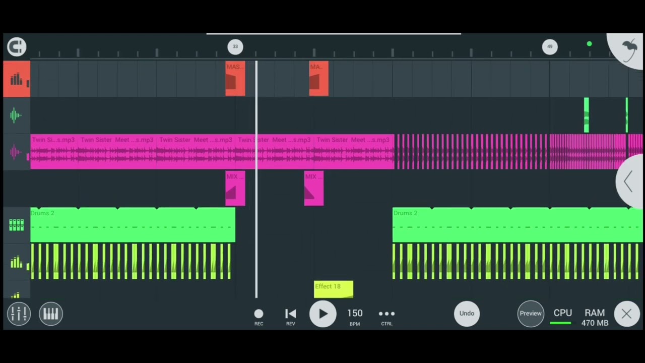Select the yellow Effect 18 clip
The width and height of the screenshot is (645, 363).
pyautogui.click(x=334, y=289)
